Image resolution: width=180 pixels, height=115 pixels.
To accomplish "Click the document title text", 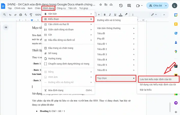I will [x=51, y=4].
